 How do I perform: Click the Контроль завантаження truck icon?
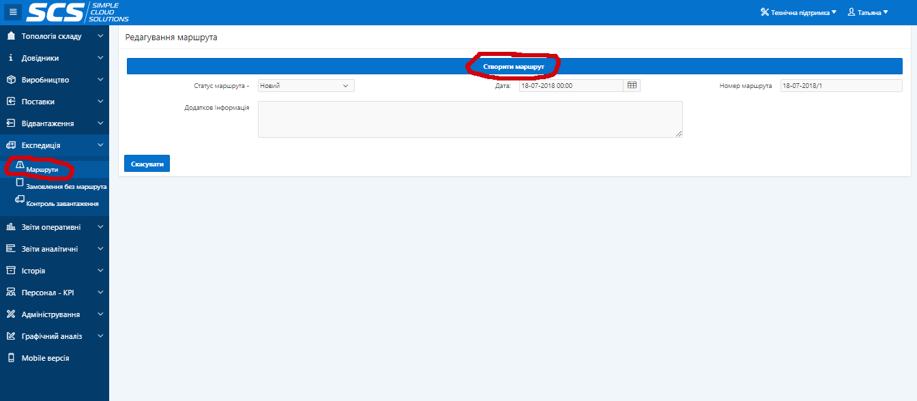point(20,199)
